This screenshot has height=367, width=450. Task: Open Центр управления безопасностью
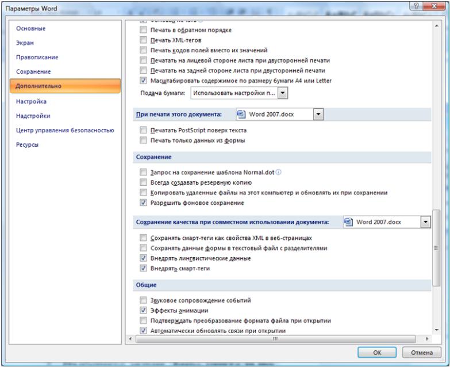click(x=65, y=130)
